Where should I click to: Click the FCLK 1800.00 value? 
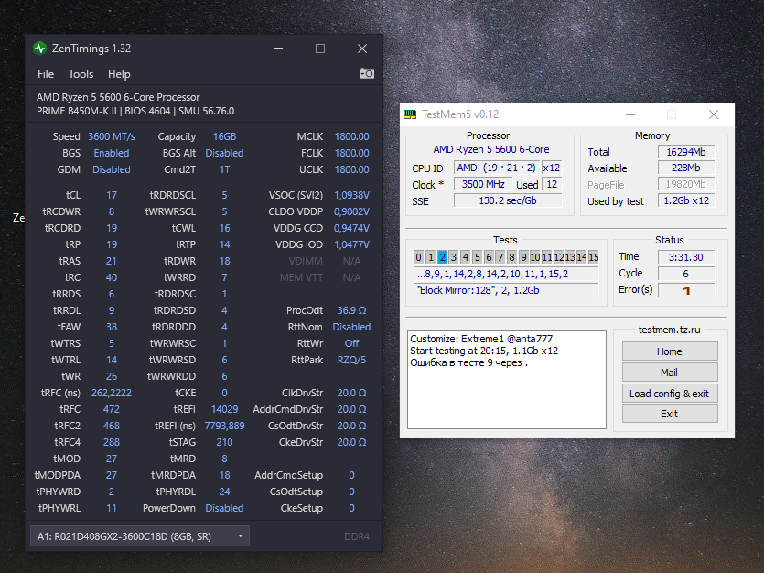coord(351,153)
